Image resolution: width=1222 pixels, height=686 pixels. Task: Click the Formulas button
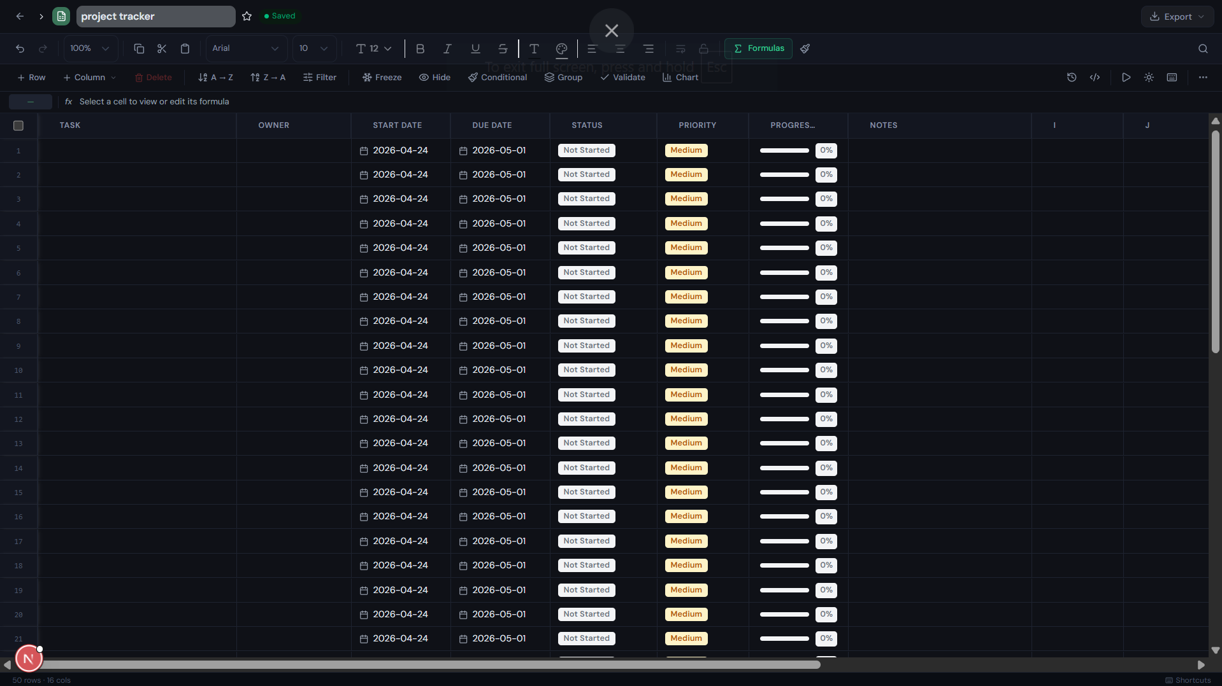(758, 49)
